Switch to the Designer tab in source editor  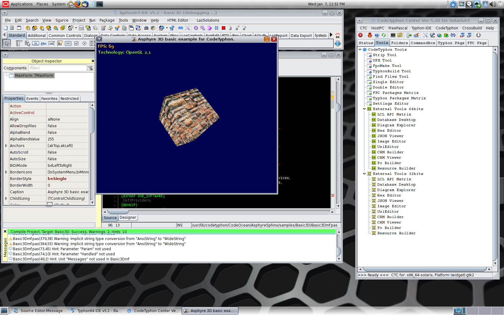point(128,217)
